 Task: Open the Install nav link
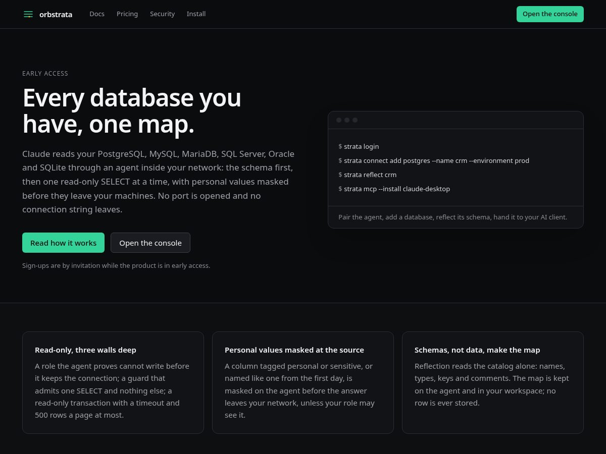[196, 14]
